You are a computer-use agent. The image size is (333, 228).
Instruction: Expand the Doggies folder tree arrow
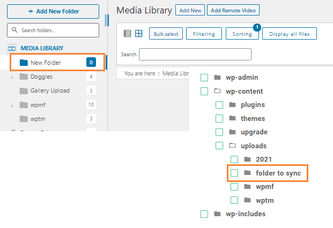pos(12,77)
